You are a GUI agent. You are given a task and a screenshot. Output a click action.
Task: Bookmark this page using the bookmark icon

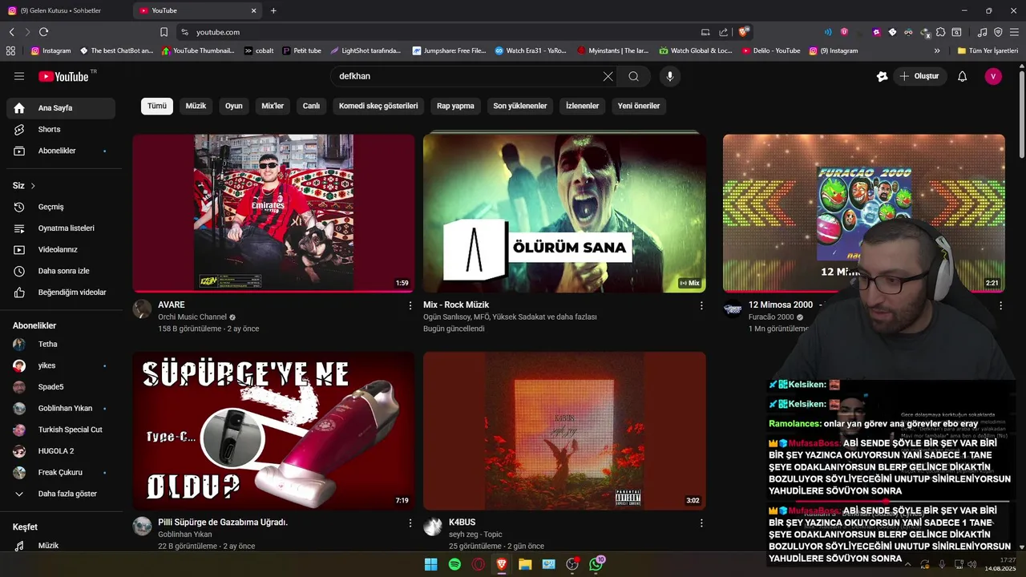[x=164, y=32]
